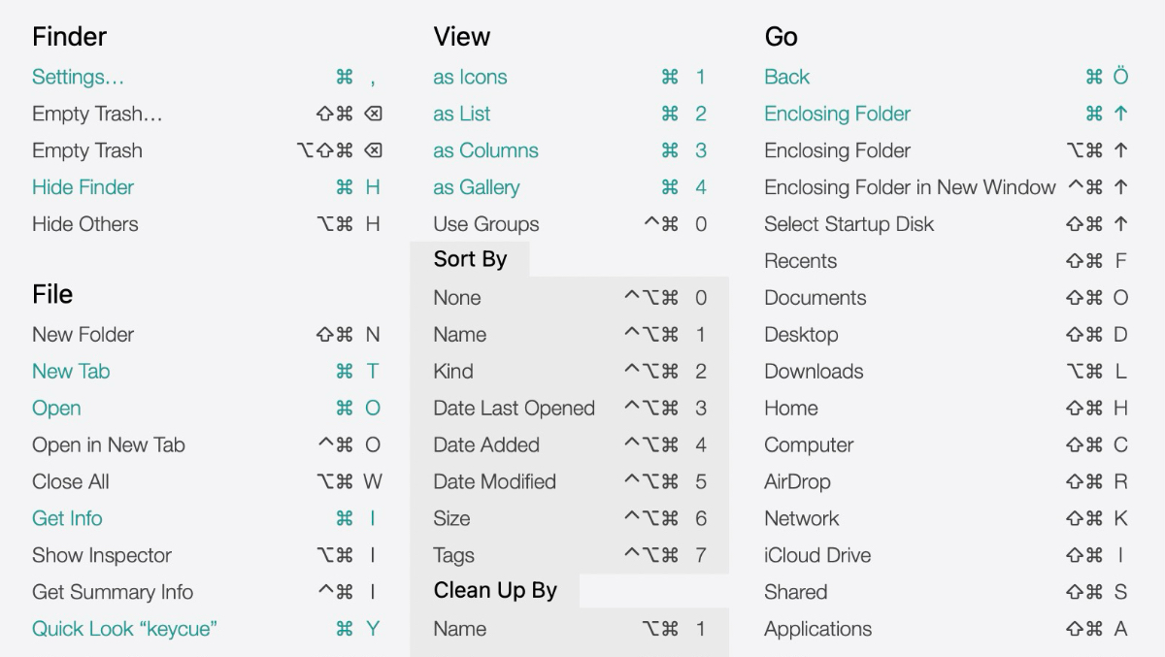Go to Downloads folder entry
Screen dimensions: 1165x657
coord(814,372)
